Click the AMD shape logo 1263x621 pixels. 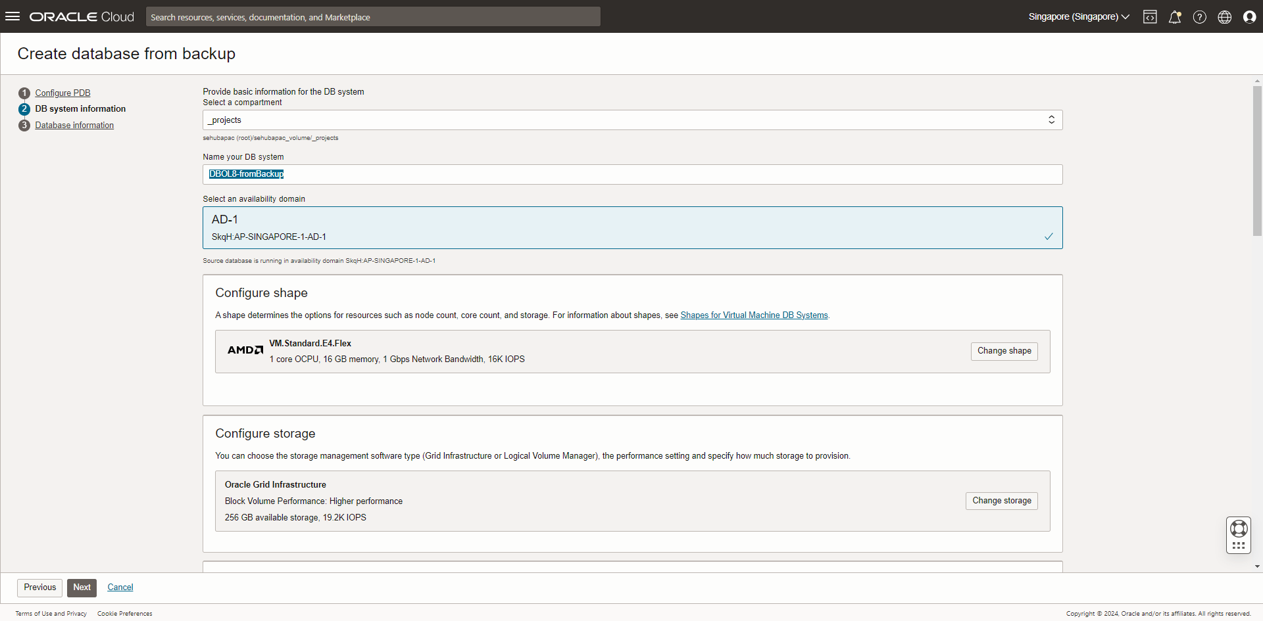(245, 350)
